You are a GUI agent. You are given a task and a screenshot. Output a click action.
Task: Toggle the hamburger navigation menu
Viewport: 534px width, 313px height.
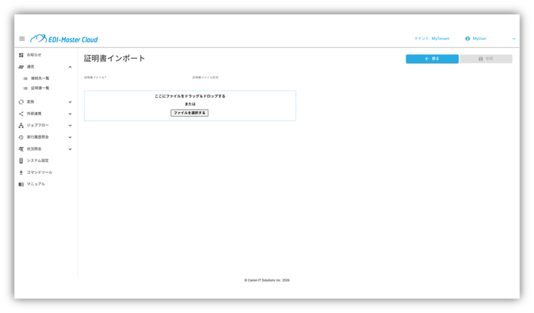[21, 39]
